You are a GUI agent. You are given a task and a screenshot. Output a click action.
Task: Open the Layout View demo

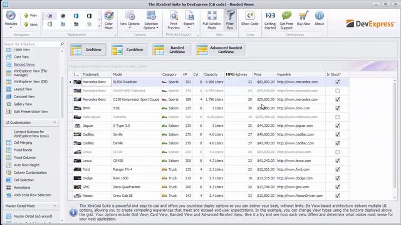pos(23,89)
